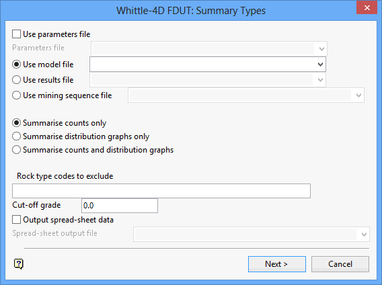Open the Spread-sheet output file dropdown
Image resolution: width=382 pixels, height=285 pixels.
[364, 235]
